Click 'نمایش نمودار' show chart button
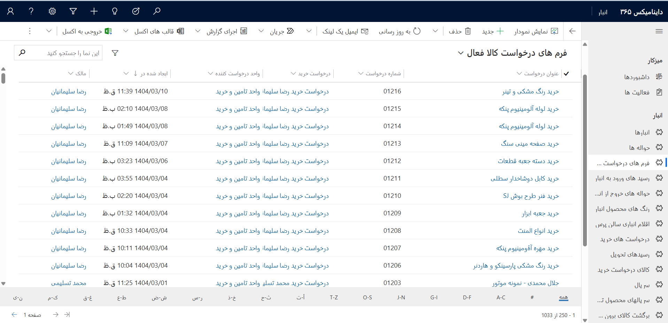This screenshot has height=323, width=668. point(536,31)
